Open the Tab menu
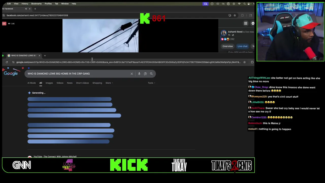The width and height of the screenshot is (325, 183). tap(56, 4)
